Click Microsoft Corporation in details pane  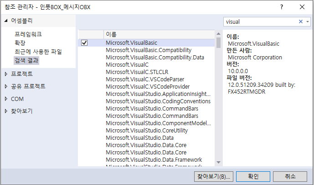click(255, 58)
